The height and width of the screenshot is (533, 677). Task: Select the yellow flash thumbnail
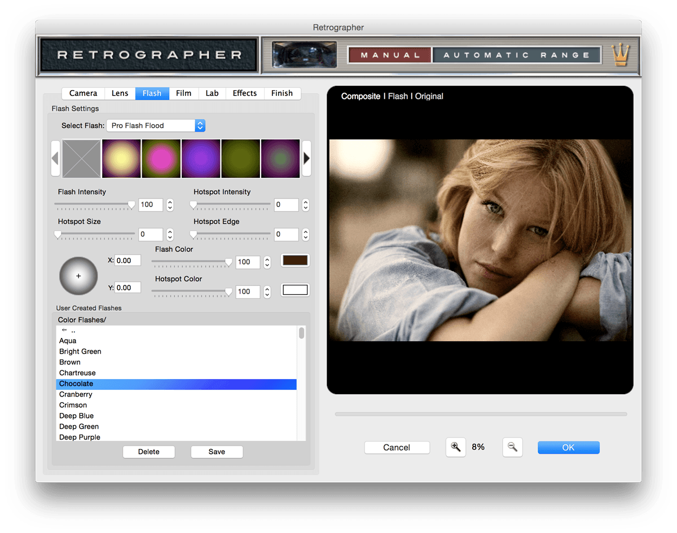[121, 158]
